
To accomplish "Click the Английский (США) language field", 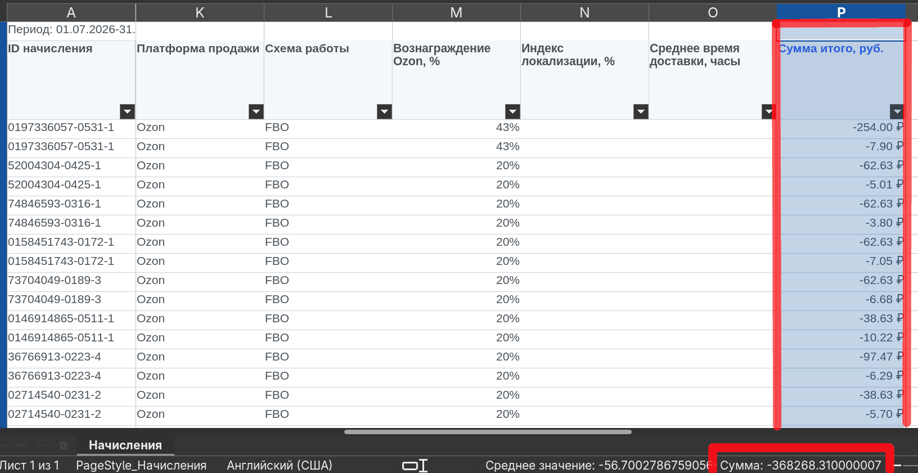I will click(x=280, y=466).
